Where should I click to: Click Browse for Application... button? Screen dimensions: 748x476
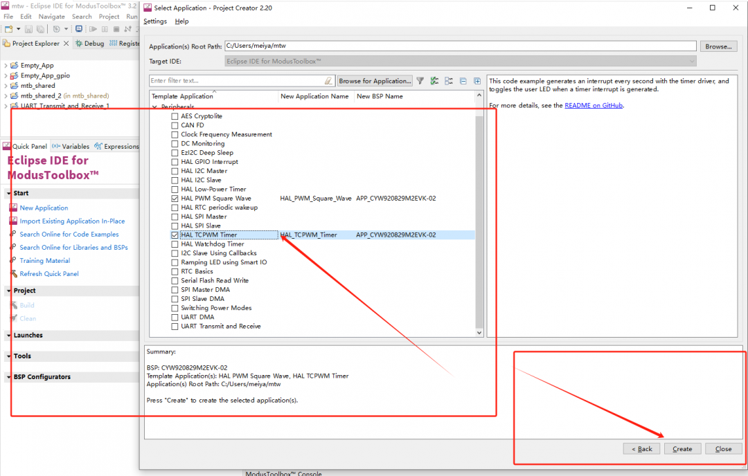pyautogui.click(x=375, y=81)
